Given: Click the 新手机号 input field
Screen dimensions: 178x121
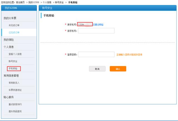Looking at the screenshot, I should (x=96, y=31).
